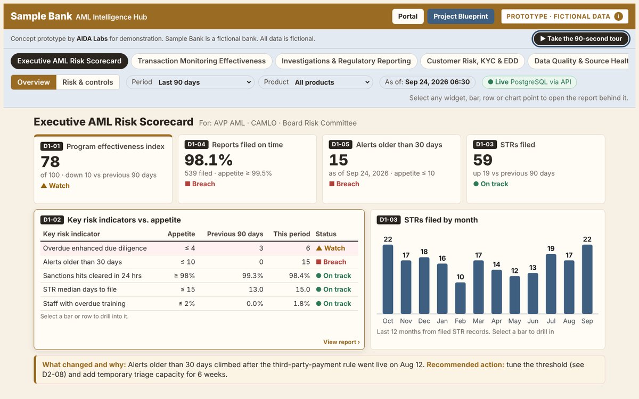Select the Staff with overdue training row
Image resolution: width=639 pixels, height=399 pixels.
coord(199,304)
